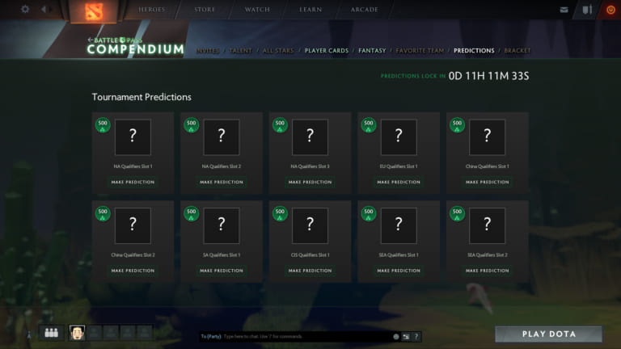
Task: Go back with the left arrow
Action: [x=44, y=9]
